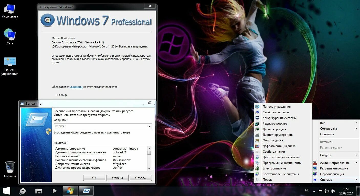Open Диспетчер устройств from the submenu
360x196 pixels.
click(283, 135)
